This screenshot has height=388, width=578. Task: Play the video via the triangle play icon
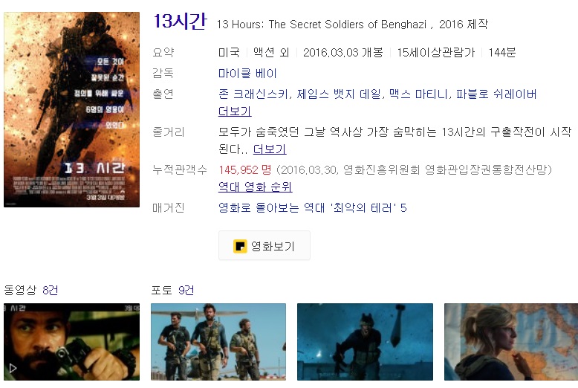(13, 368)
